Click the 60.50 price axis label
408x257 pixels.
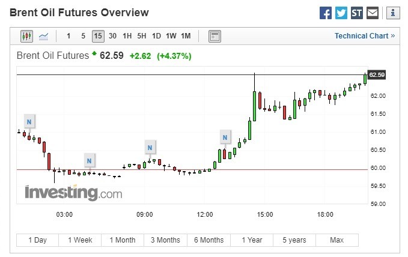(378, 150)
